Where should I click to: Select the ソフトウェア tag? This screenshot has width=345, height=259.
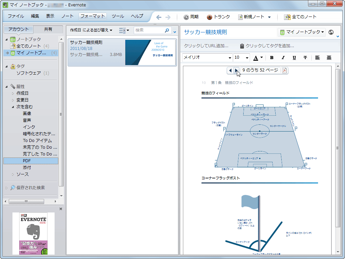tap(29, 73)
